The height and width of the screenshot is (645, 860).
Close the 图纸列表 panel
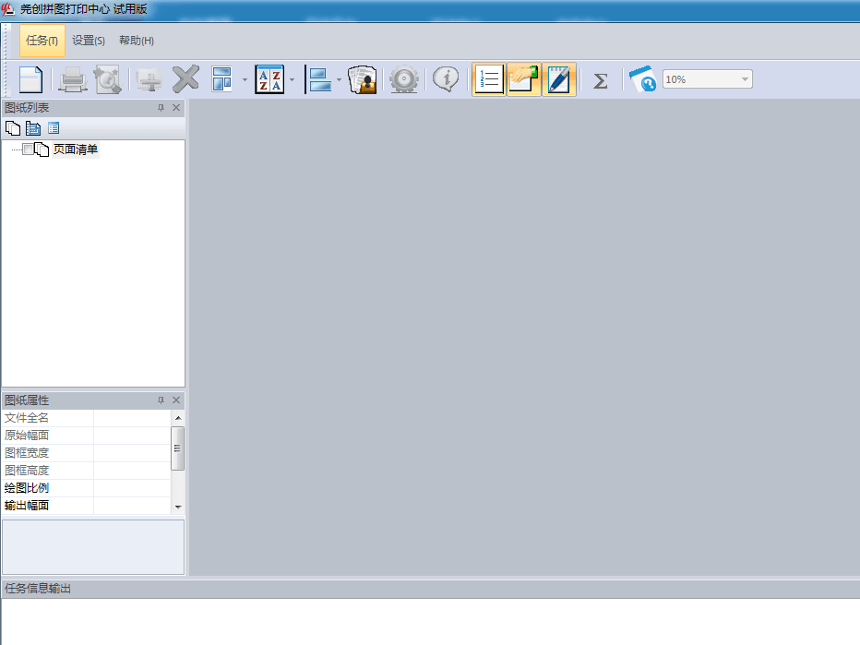tap(177, 108)
